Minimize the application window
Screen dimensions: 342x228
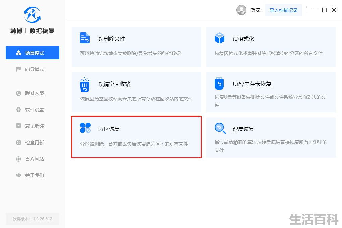coord(315,10)
